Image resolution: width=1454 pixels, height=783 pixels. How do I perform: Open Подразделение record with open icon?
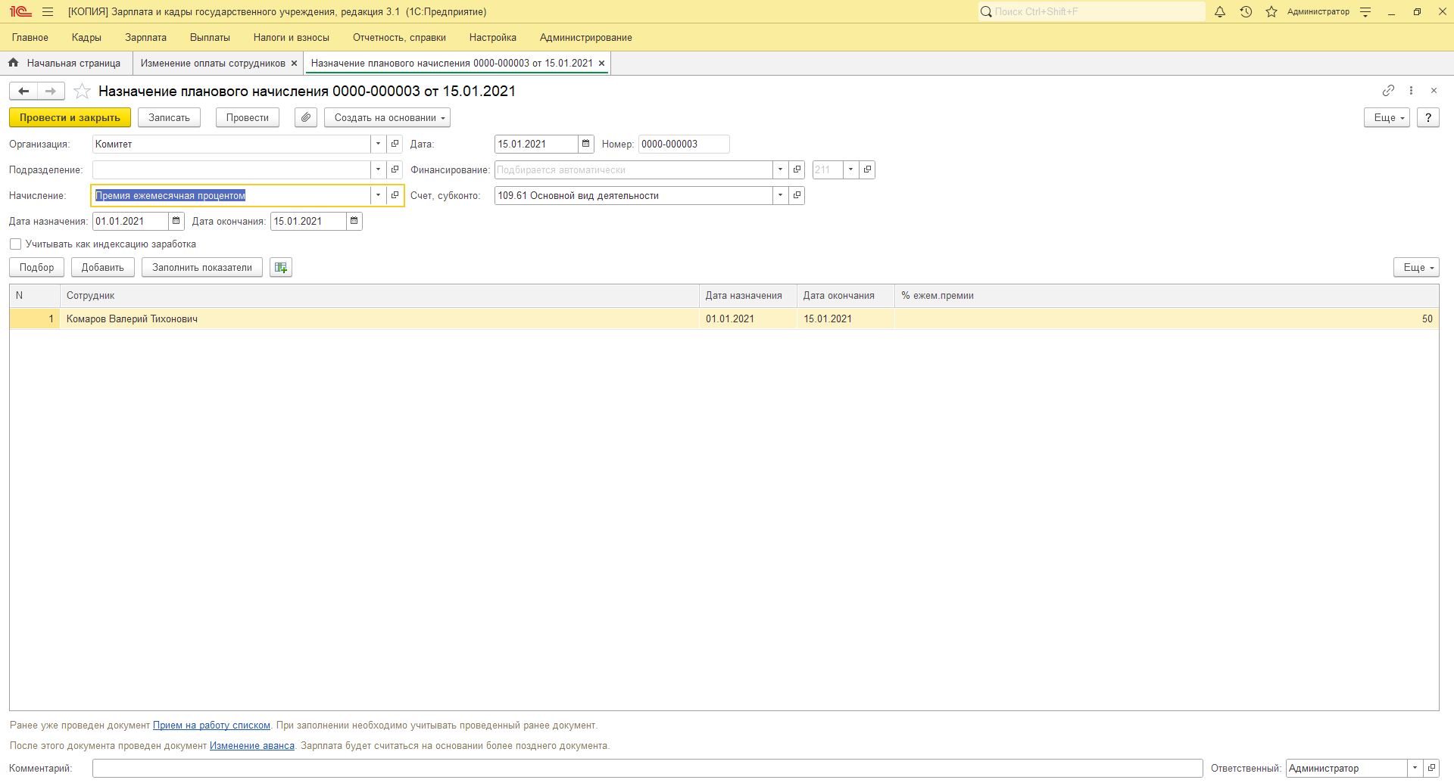tap(395, 169)
